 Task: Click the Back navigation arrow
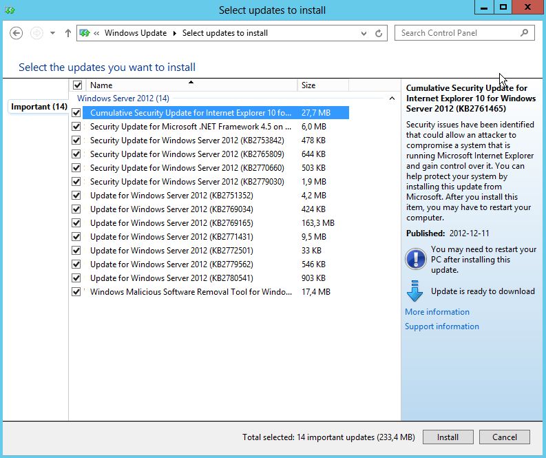coord(16,33)
